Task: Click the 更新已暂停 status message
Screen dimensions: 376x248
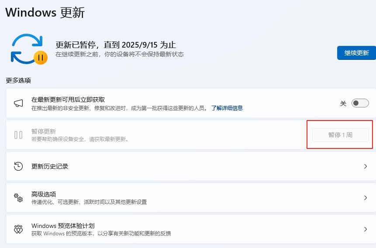Action: tap(116, 45)
